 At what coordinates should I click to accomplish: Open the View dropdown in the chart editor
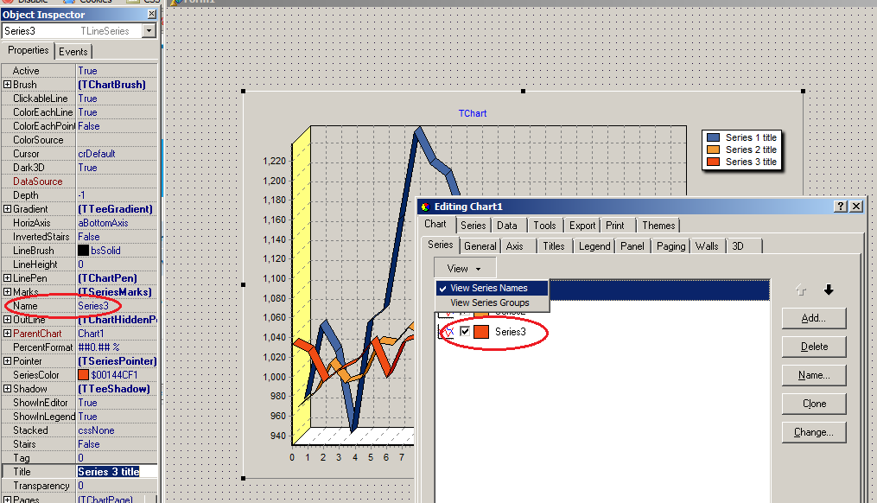point(464,269)
